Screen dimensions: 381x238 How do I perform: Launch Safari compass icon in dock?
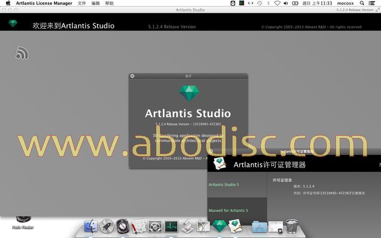pos(122,227)
